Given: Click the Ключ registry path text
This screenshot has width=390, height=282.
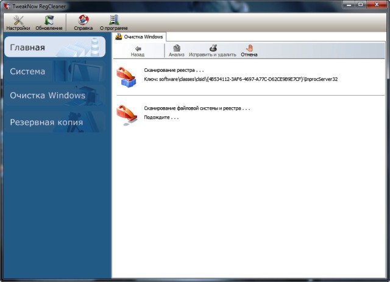Looking at the screenshot, I should click(x=241, y=79).
